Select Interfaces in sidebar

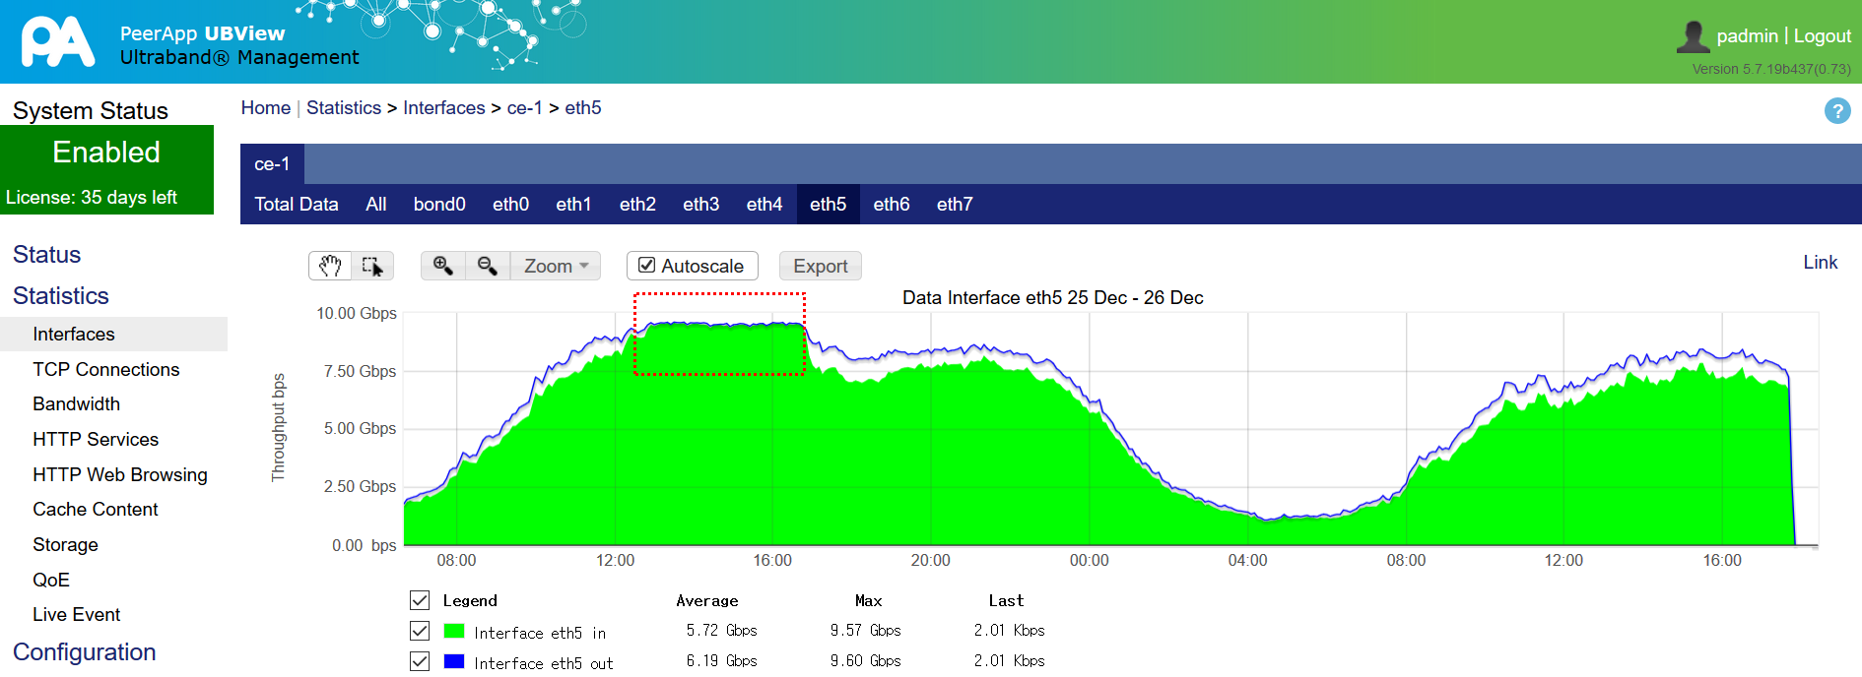(113, 335)
